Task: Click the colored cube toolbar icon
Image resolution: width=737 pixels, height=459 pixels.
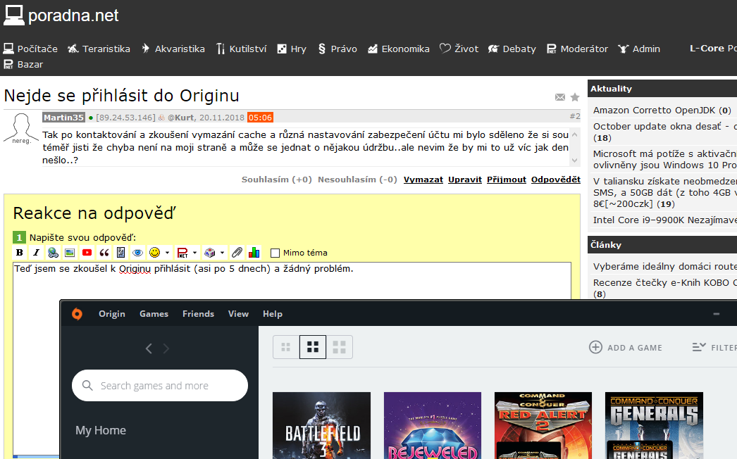Action: [x=210, y=253]
